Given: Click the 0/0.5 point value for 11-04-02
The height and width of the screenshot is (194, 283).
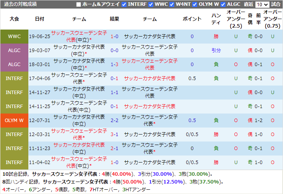Looking at the screenshot, I should pyautogui.click(x=192, y=163).
